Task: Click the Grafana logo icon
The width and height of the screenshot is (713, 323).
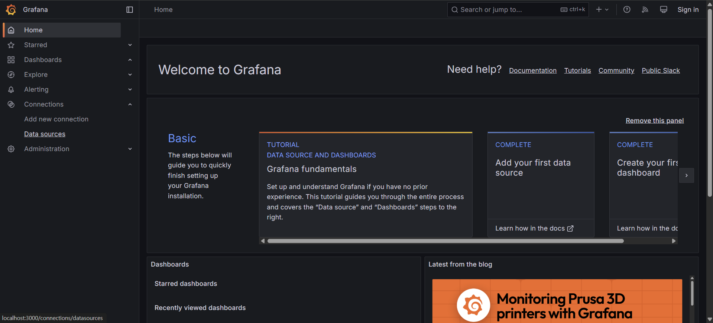Action: (11, 10)
